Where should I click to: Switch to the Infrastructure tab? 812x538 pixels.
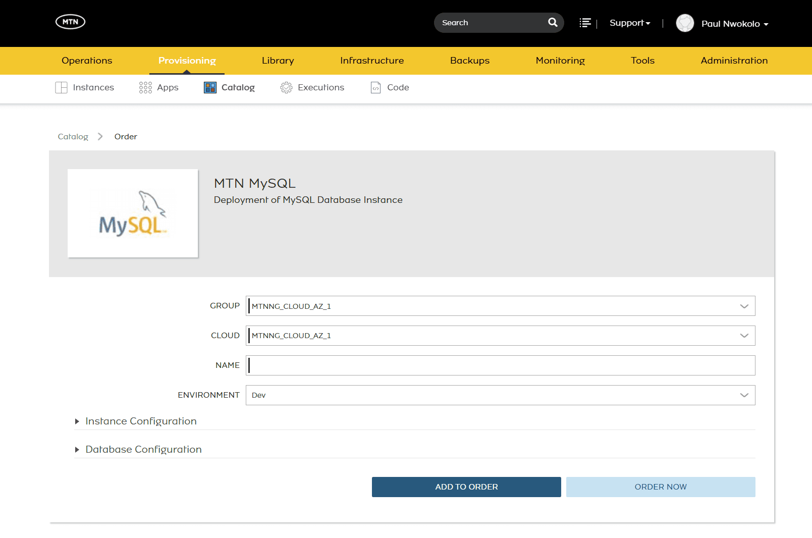click(372, 61)
